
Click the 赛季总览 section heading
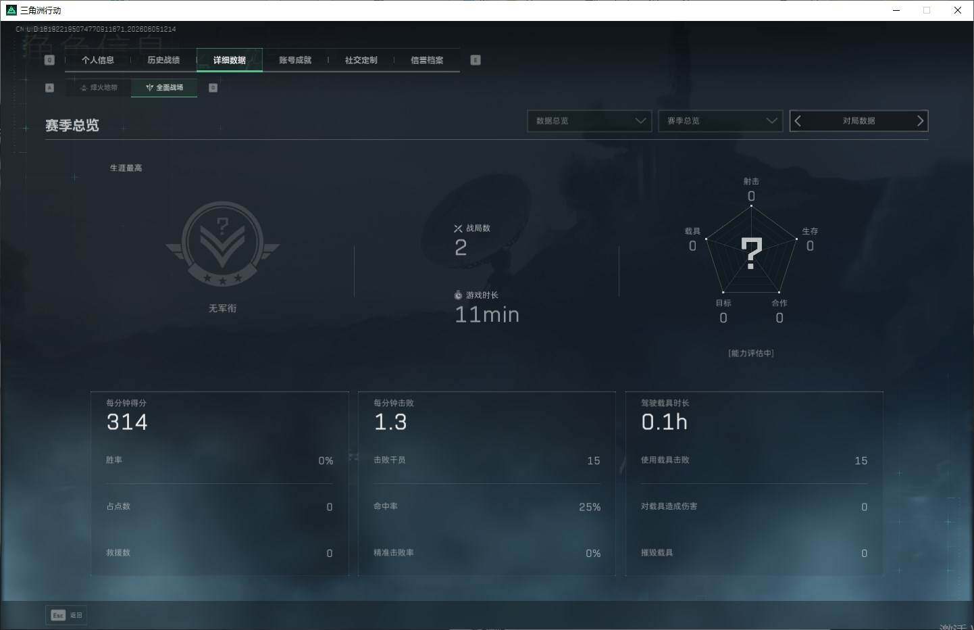(72, 126)
